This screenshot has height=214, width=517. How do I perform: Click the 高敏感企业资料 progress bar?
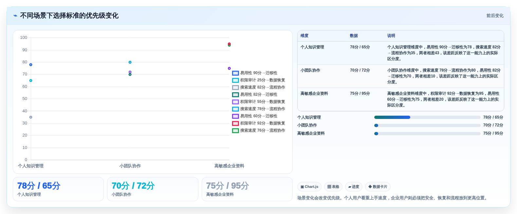427,134
